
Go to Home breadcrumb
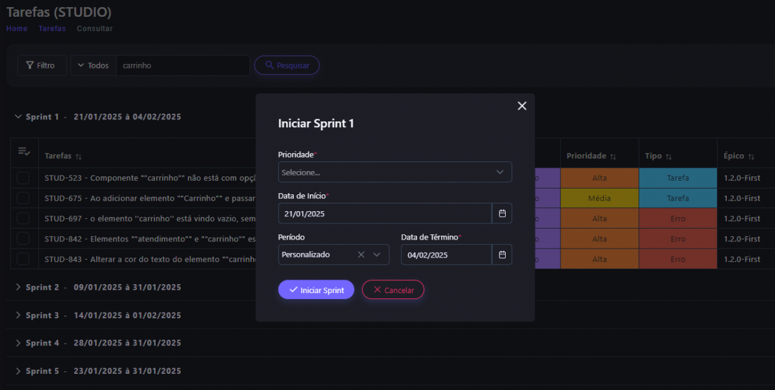[x=17, y=28]
